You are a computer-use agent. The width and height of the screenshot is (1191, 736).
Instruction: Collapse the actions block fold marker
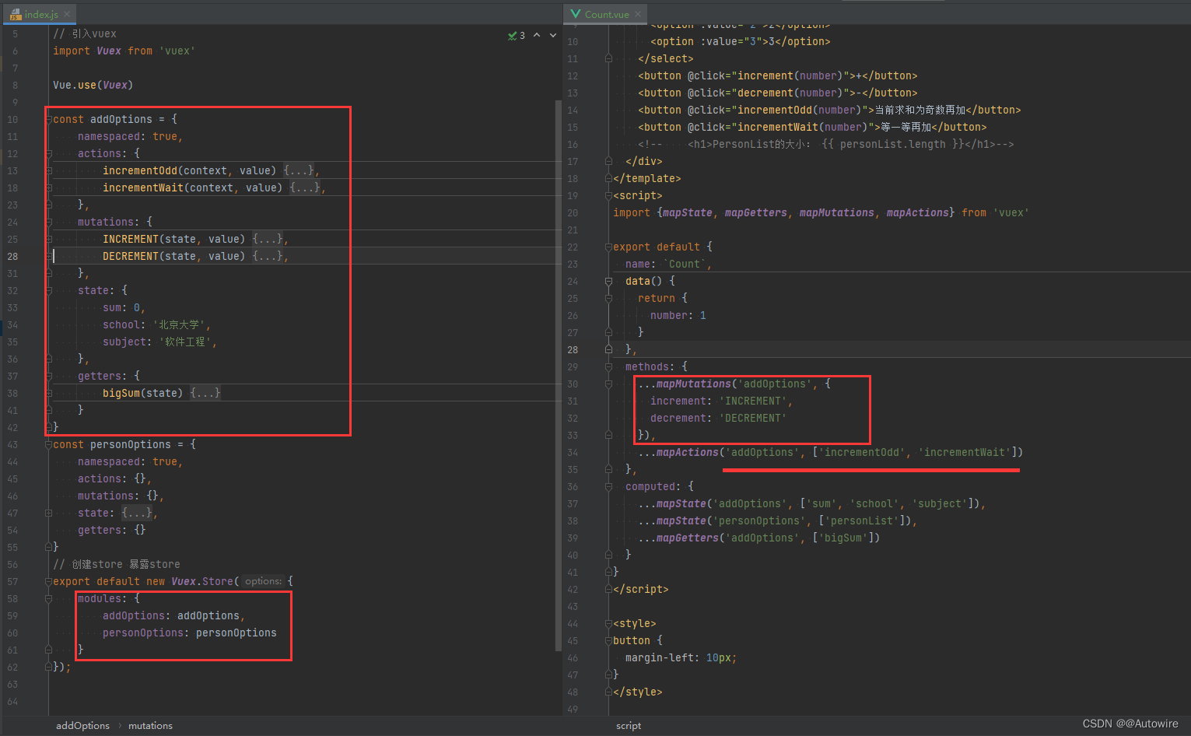pyautogui.click(x=48, y=153)
